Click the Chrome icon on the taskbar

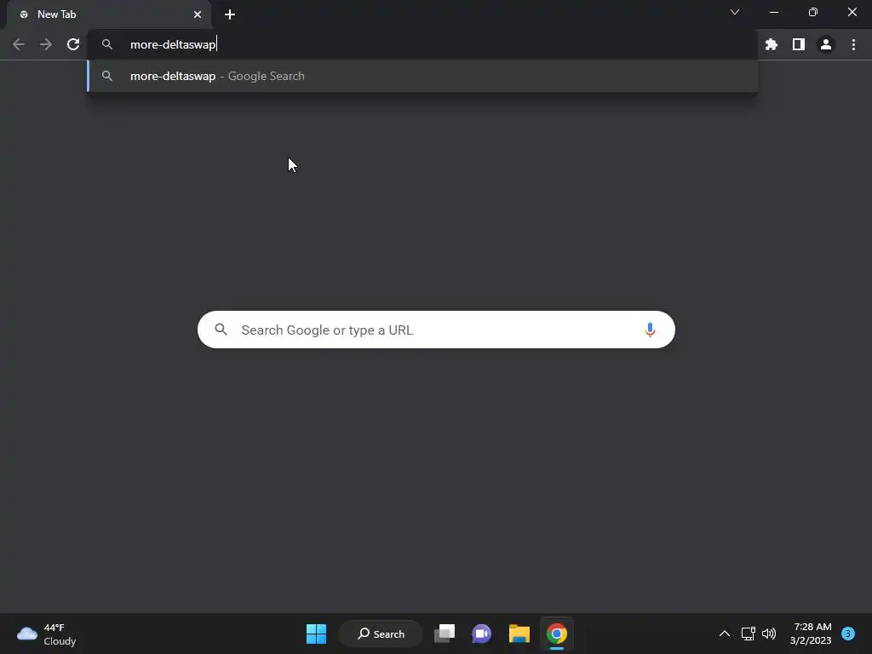557,634
